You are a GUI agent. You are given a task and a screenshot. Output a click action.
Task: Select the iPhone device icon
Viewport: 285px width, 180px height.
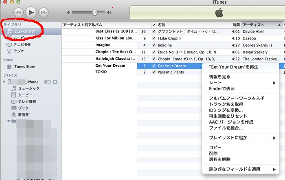pyautogui.click(x=9, y=82)
